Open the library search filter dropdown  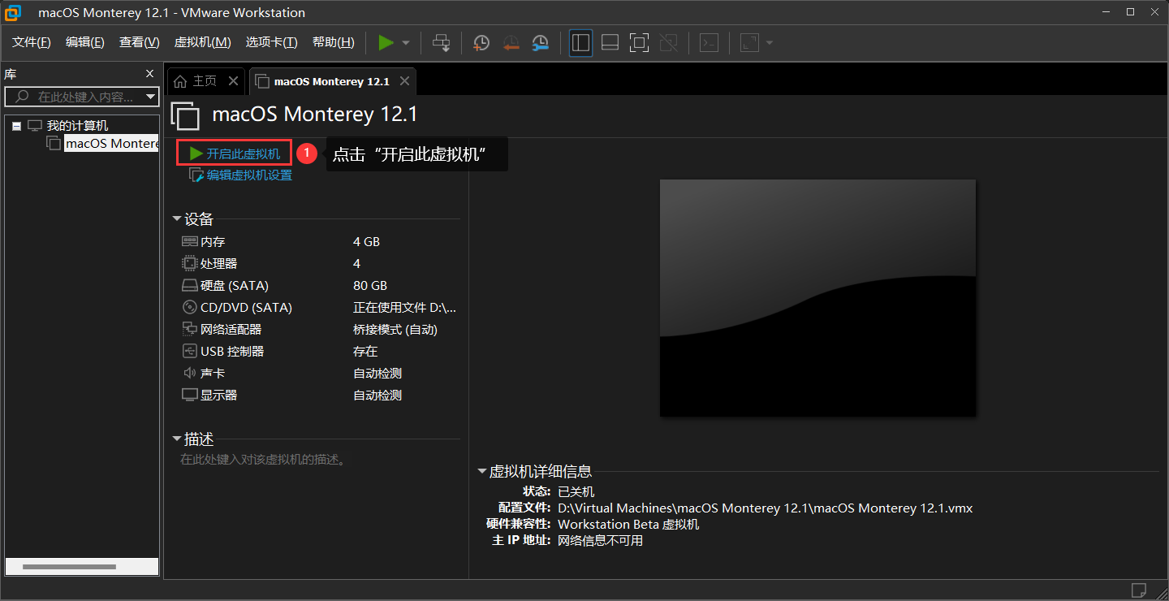click(150, 97)
